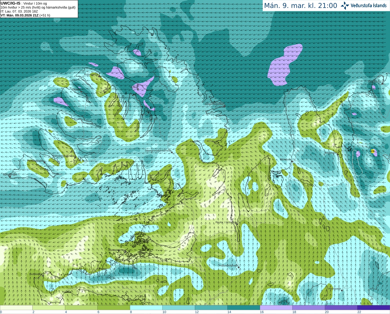The height and width of the screenshot is (314, 390).
Task: Select the 4–6 m/s legend swatch
Action: point(81,308)
